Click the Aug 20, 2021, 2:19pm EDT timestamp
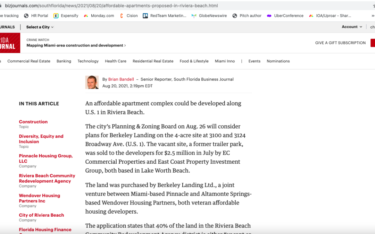This screenshot has width=375, height=234. [x=127, y=86]
